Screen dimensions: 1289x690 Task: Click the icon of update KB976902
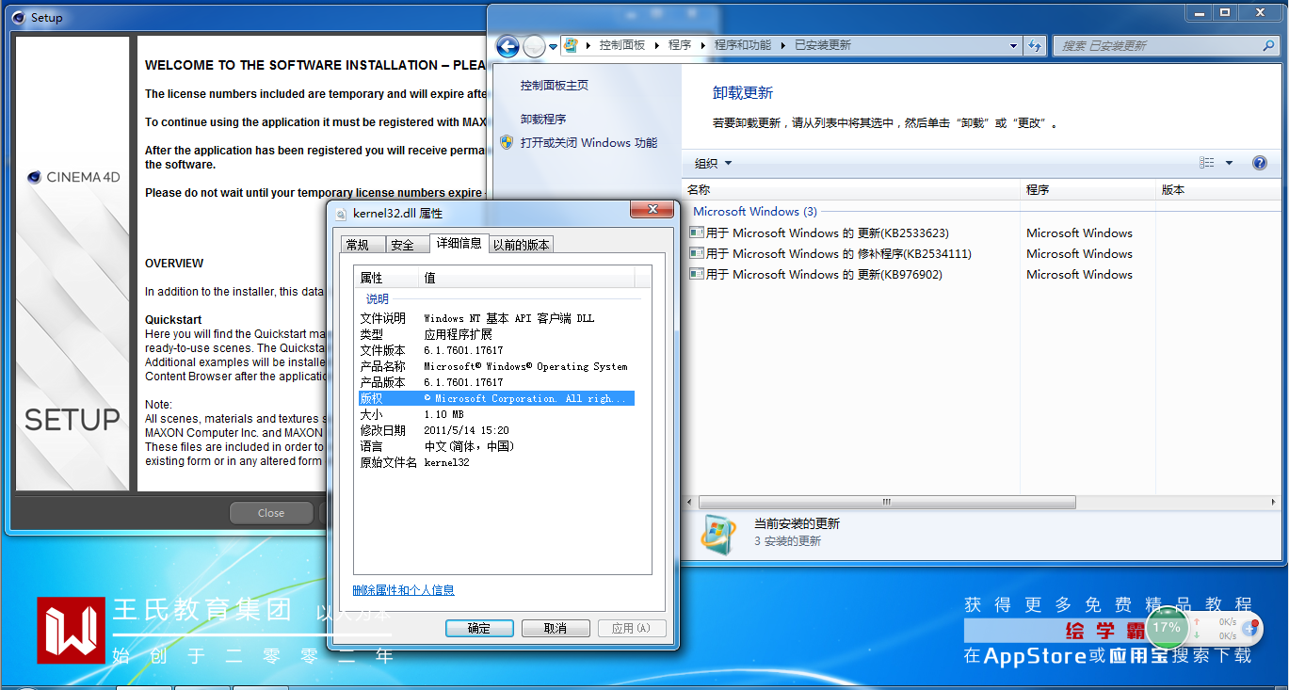click(697, 274)
